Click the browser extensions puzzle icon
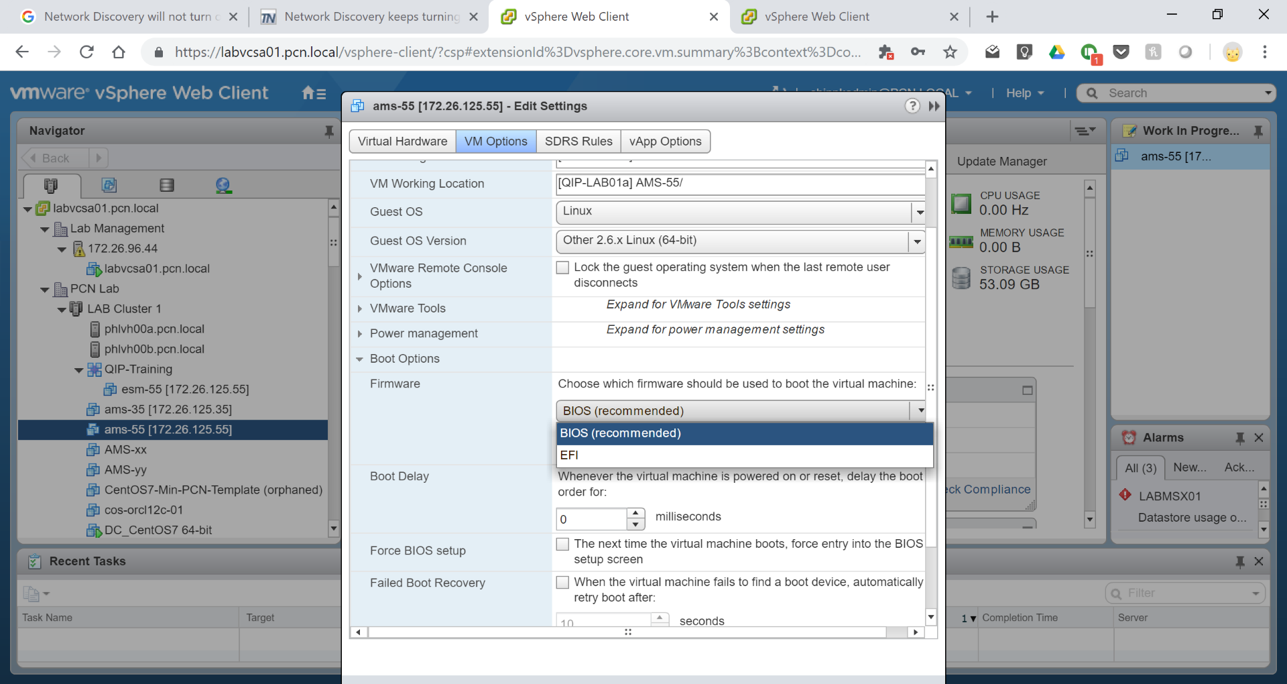The height and width of the screenshot is (684, 1287). pos(885,52)
